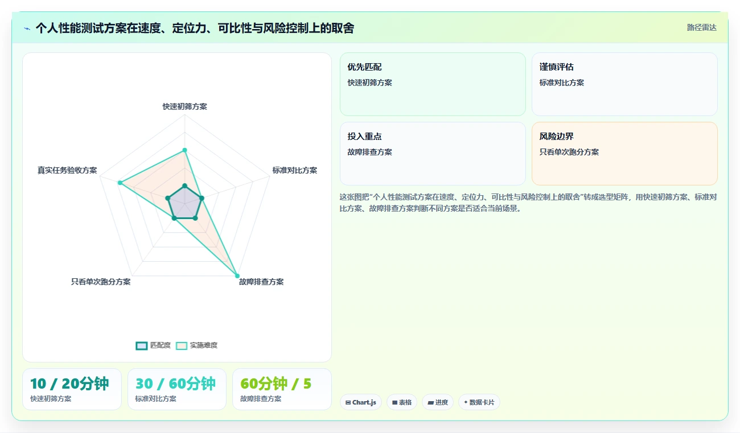Click the 实施难度 data point at 故障排查方案
The height and width of the screenshot is (433, 740).
click(x=237, y=275)
